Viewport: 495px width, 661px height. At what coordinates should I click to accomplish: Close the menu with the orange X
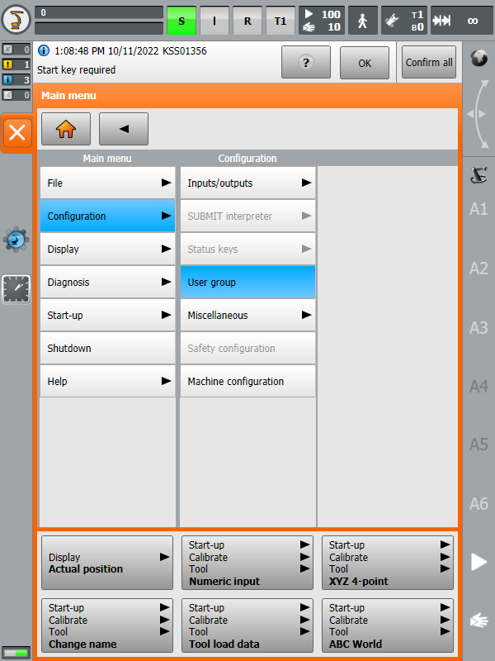pyautogui.click(x=17, y=133)
